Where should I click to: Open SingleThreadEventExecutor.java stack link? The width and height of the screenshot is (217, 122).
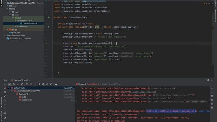[x=173, y=95]
